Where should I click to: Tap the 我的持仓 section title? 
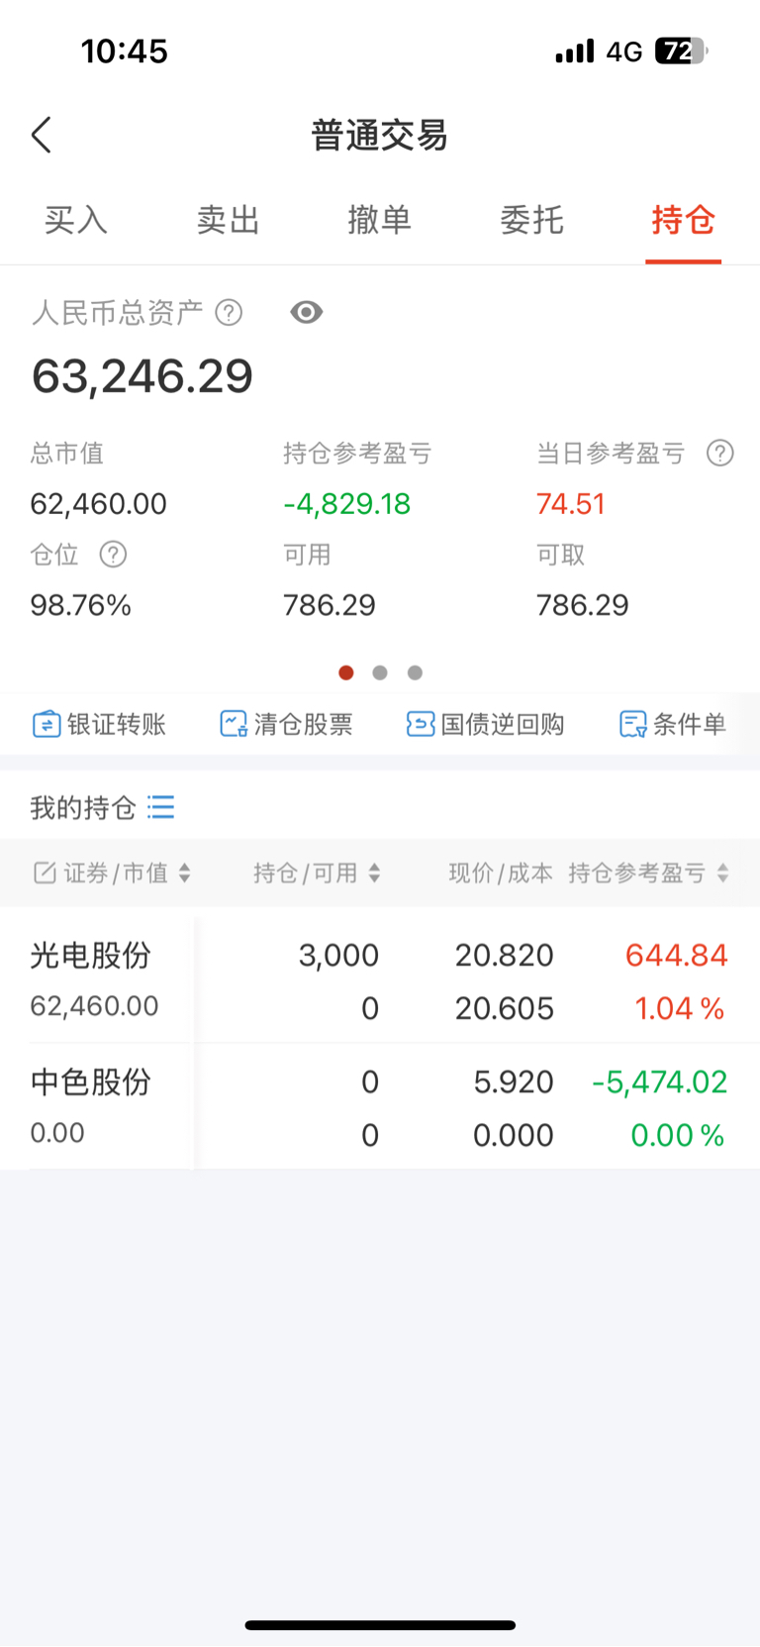[83, 807]
